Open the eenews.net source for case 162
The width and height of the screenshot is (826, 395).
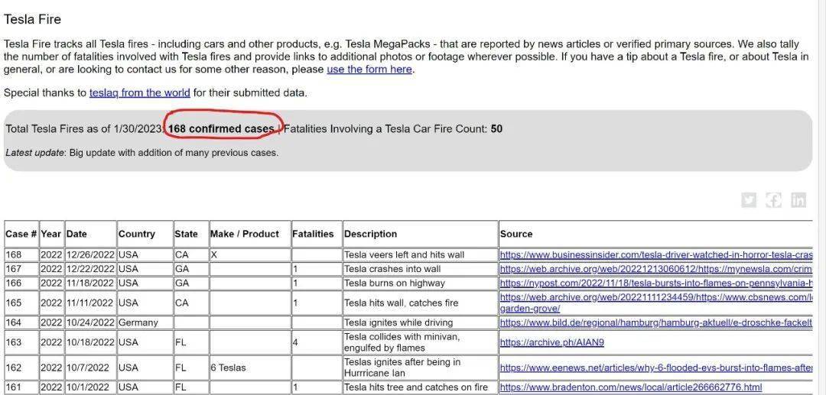pyautogui.click(x=655, y=367)
